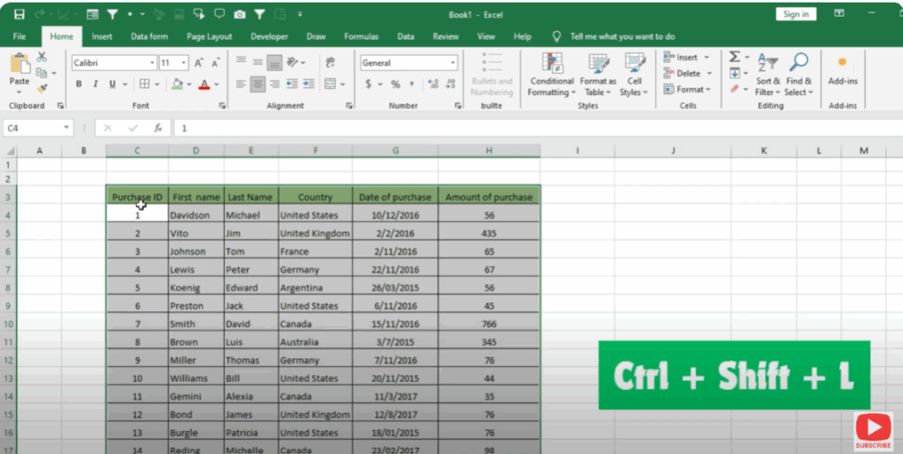Toggle Bold formatting
Screen dimensions: 903x454
[78, 85]
